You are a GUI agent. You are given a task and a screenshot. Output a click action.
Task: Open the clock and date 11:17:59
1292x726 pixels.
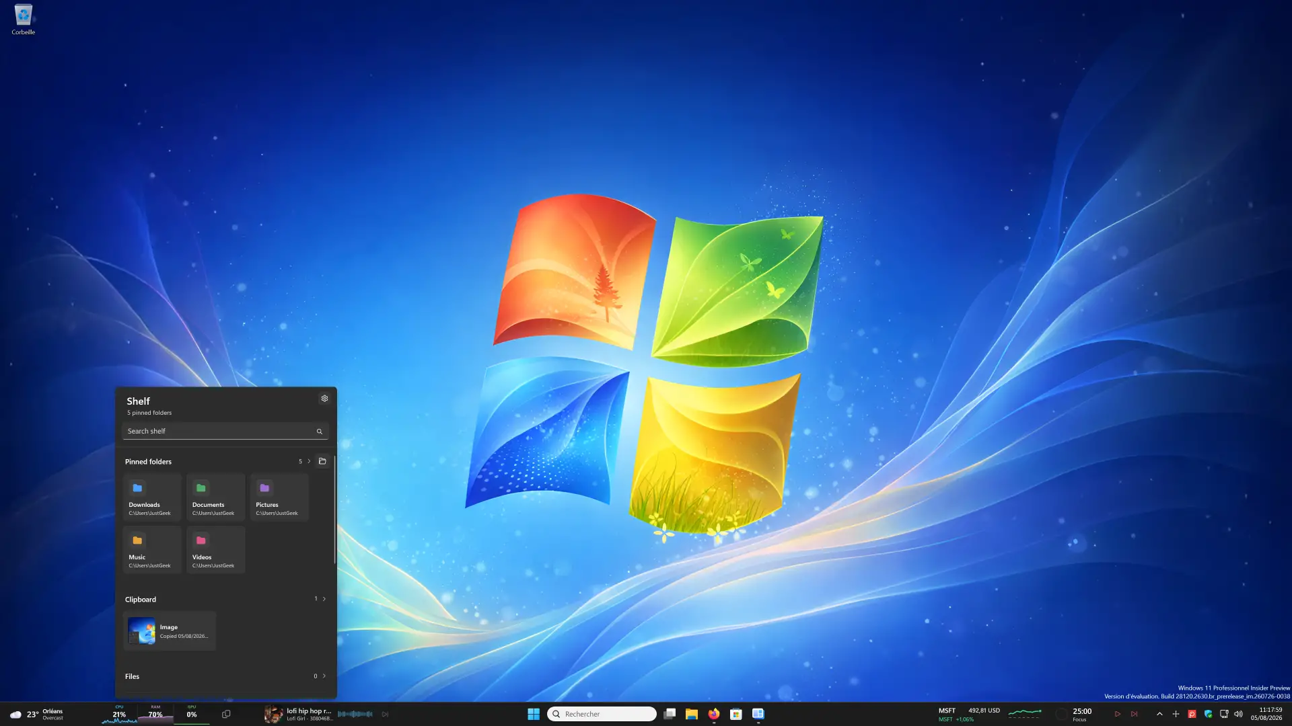1267,714
